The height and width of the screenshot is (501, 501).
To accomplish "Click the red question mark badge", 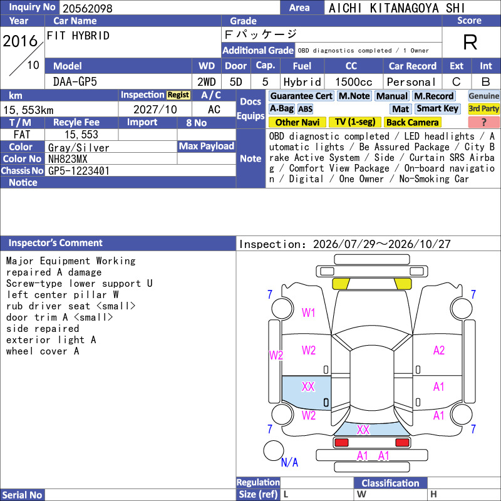I will pos(483,122).
